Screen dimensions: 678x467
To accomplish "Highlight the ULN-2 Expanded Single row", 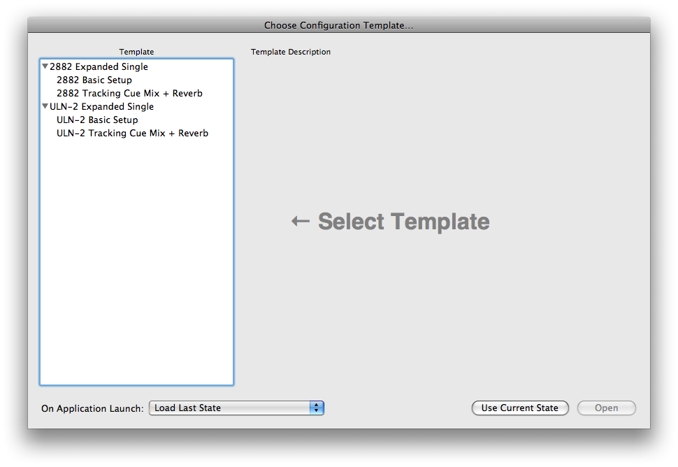I will (136, 106).
